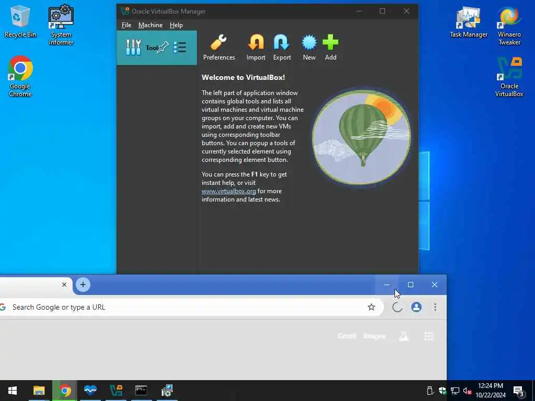Open the Windows Start menu
This screenshot has height=401, width=535.
point(13,391)
